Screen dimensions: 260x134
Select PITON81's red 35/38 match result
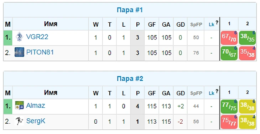pos(248,53)
